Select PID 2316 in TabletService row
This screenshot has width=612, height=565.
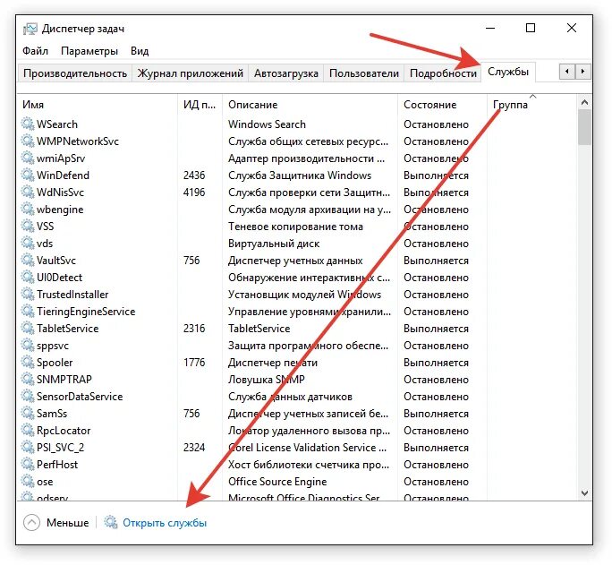point(194,329)
